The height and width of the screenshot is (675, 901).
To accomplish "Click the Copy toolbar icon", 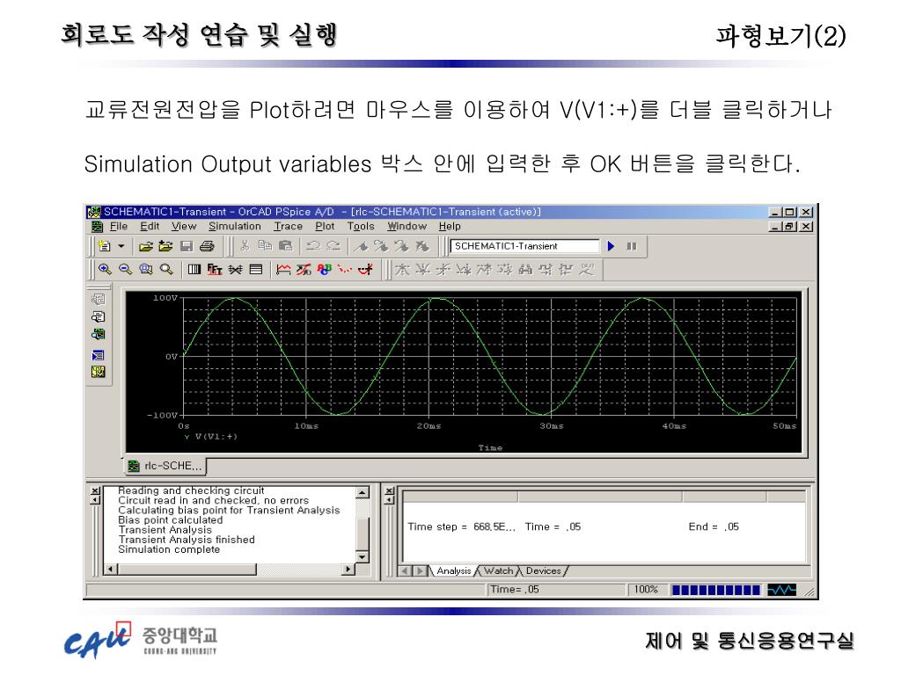I will point(265,246).
